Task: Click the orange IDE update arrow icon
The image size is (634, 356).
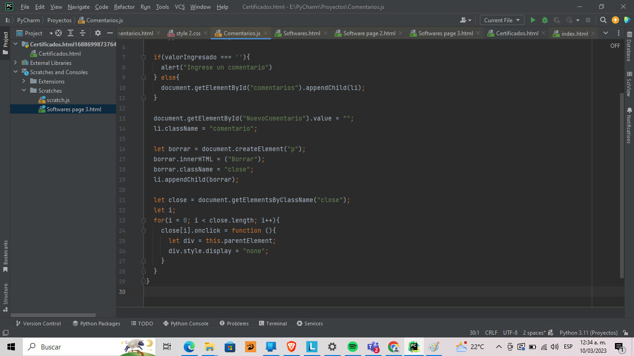Action: [x=615, y=20]
